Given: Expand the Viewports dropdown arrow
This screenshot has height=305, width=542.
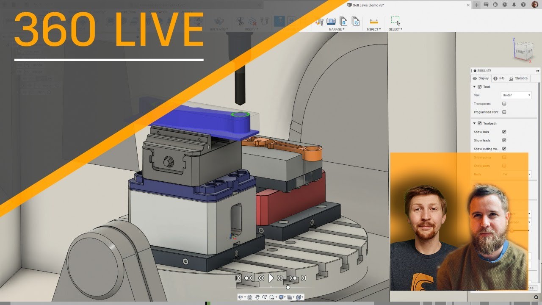Looking at the screenshot, I should 302,297.
